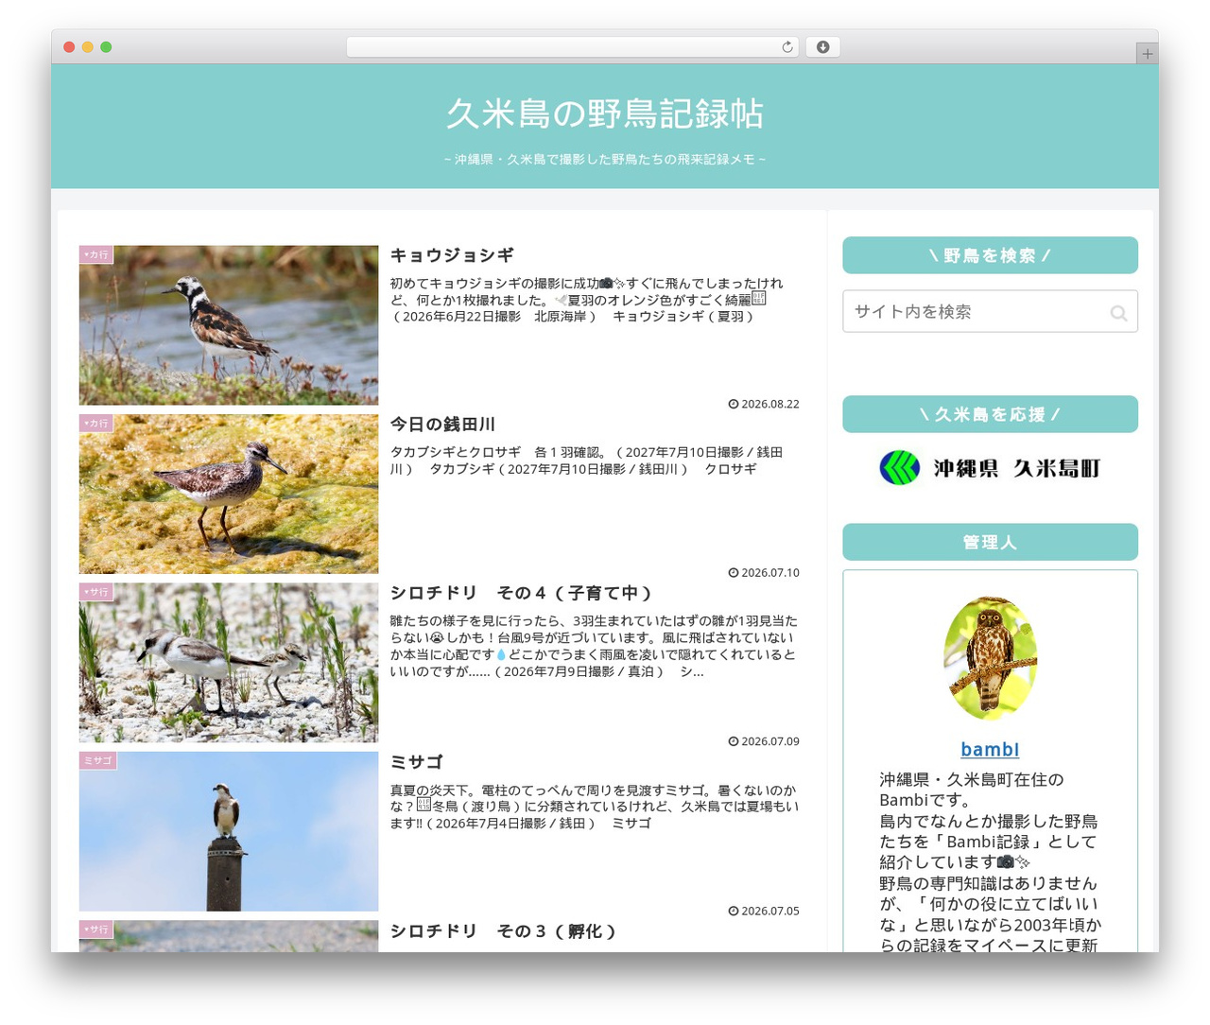Viewport: 1210px width, 1025px height.
Task: Open シロチドリ その３（孵化）article
Action: [x=504, y=931]
